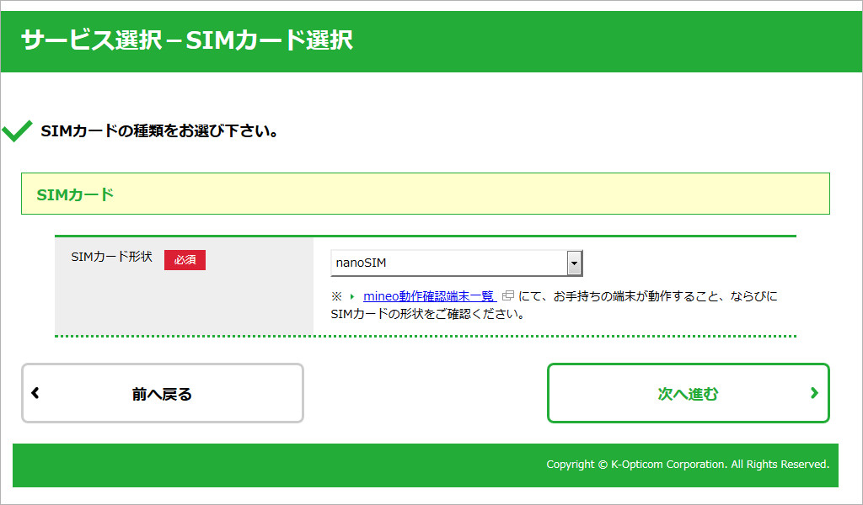
Task: Click the サービス選択－SIMカード選択 page title
Action: coord(187,40)
